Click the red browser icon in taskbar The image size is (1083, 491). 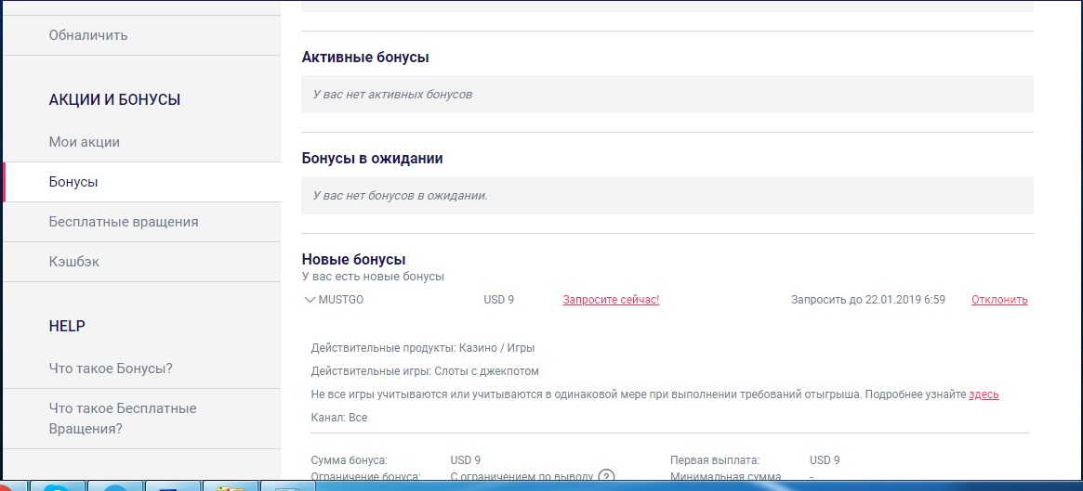(x=9, y=486)
